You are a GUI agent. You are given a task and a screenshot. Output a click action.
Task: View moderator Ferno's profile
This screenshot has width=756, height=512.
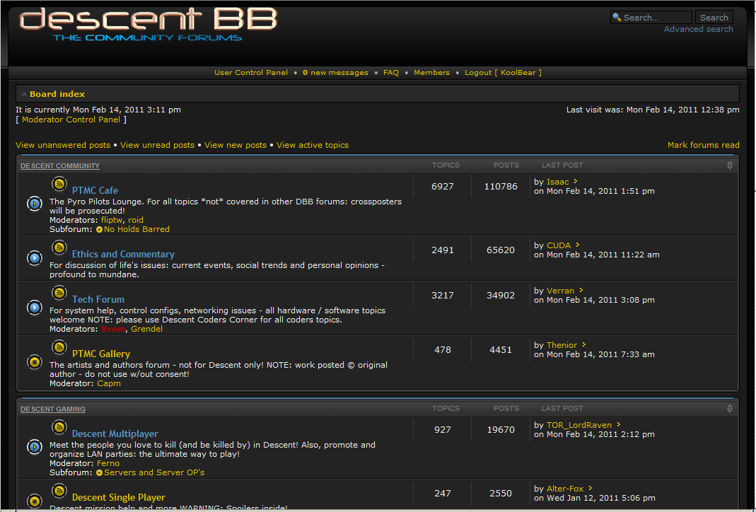click(108, 463)
